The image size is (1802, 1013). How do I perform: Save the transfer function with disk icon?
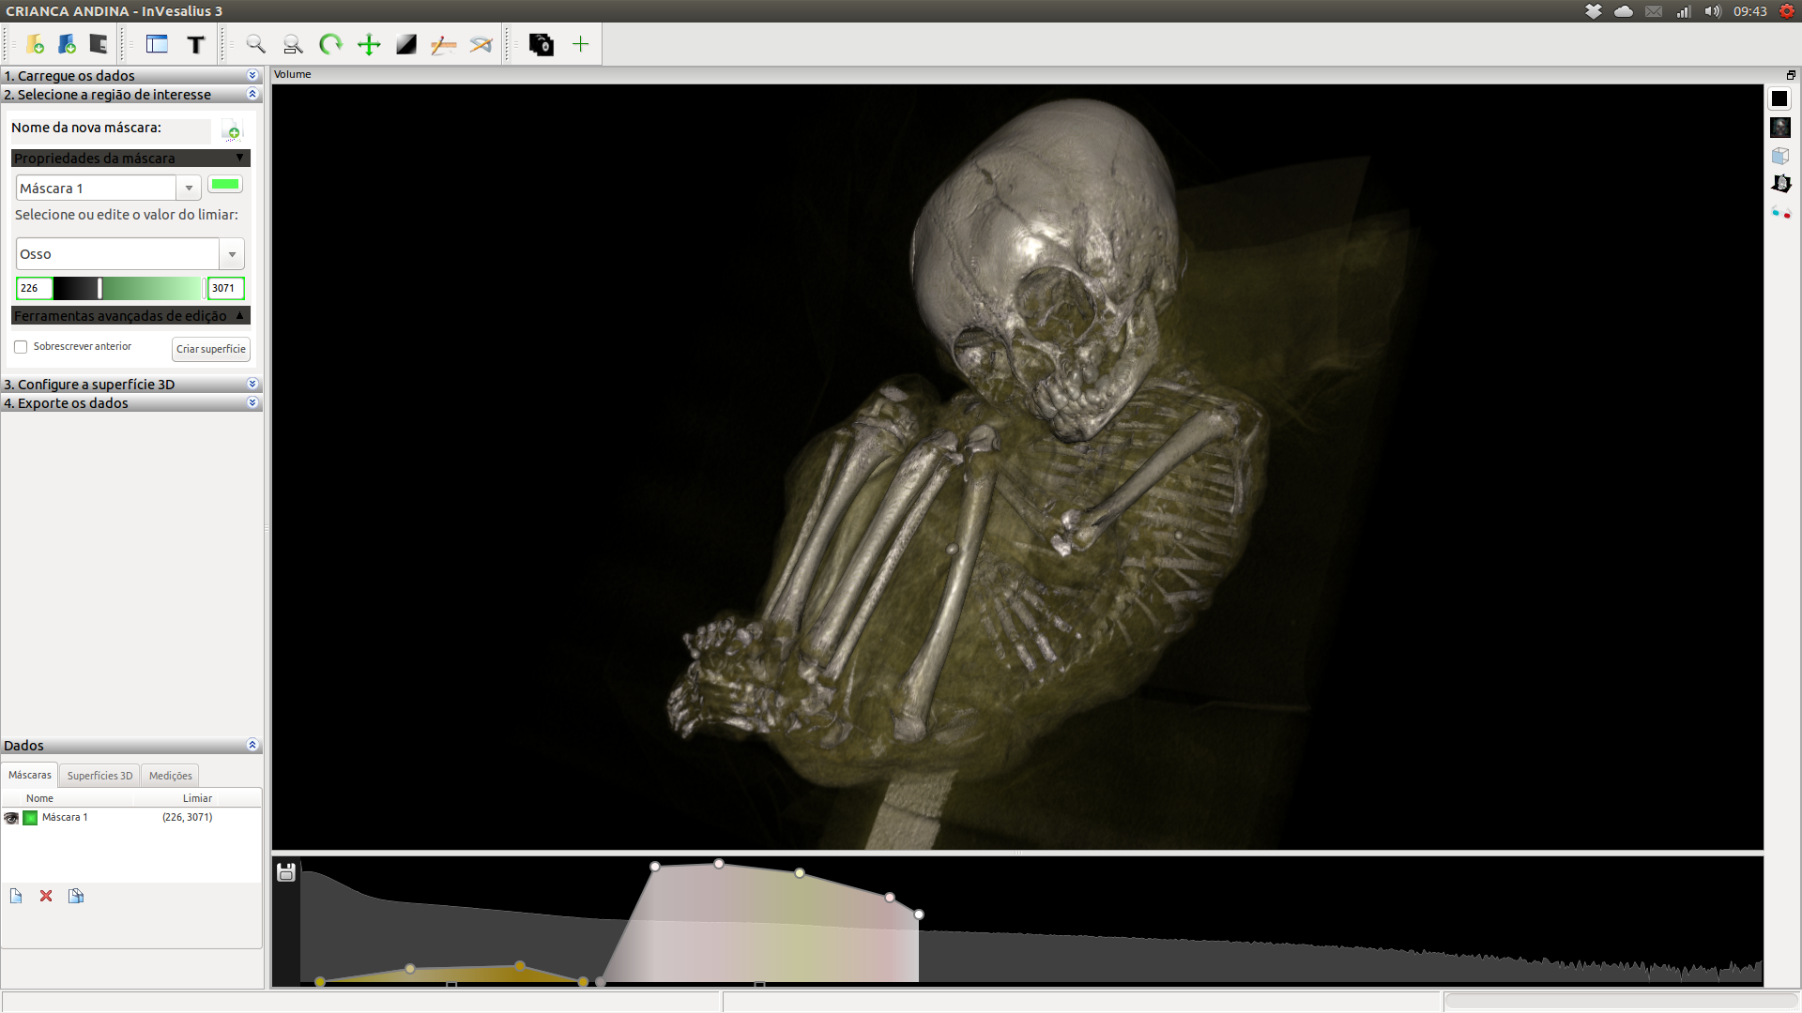pyautogui.click(x=286, y=872)
